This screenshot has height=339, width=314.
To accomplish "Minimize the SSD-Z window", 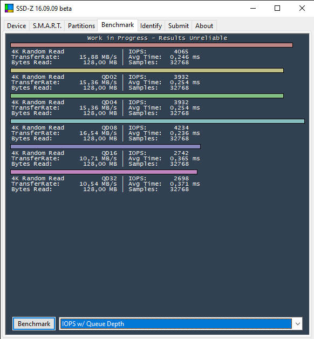I will 253,9.
